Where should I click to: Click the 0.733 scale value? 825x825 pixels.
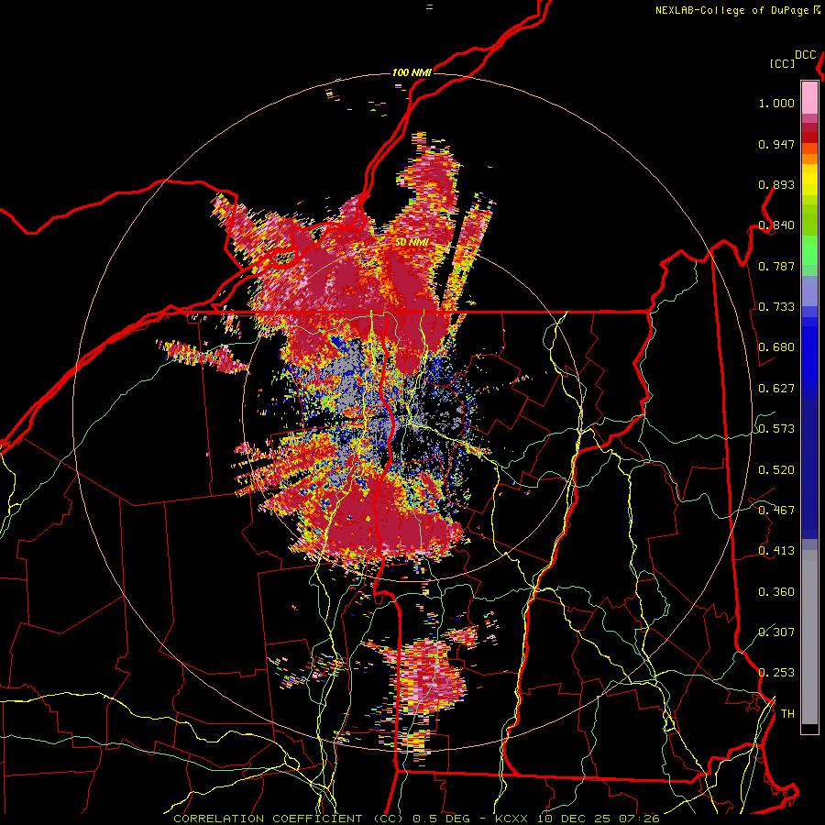[776, 307]
